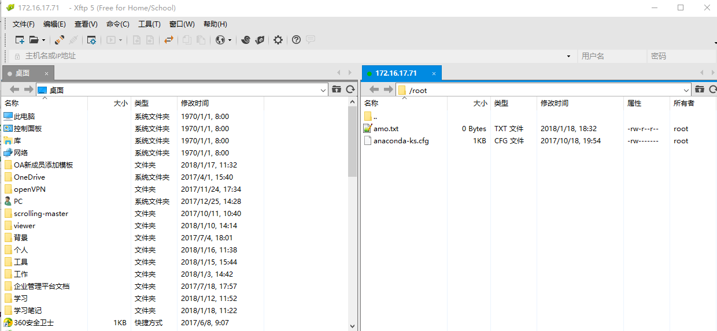Click the globe encoding icon
The width and height of the screenshot is (717, 331).
220,40
